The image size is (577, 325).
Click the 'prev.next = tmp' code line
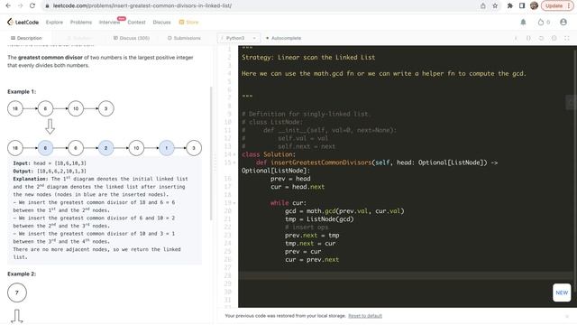coord(312,236)
